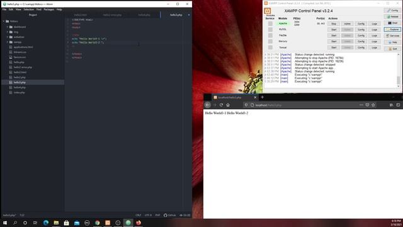Expand the dashboard folder in Atom tree

pyautogui.click(x=8, y=26)
